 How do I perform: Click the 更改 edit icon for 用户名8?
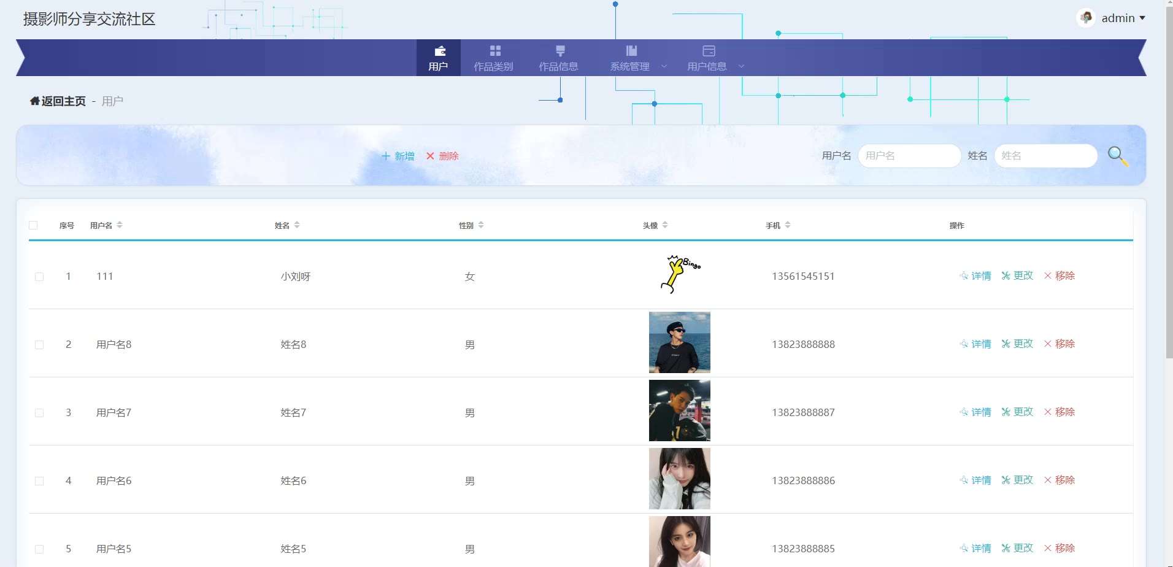coord(1006,344)
